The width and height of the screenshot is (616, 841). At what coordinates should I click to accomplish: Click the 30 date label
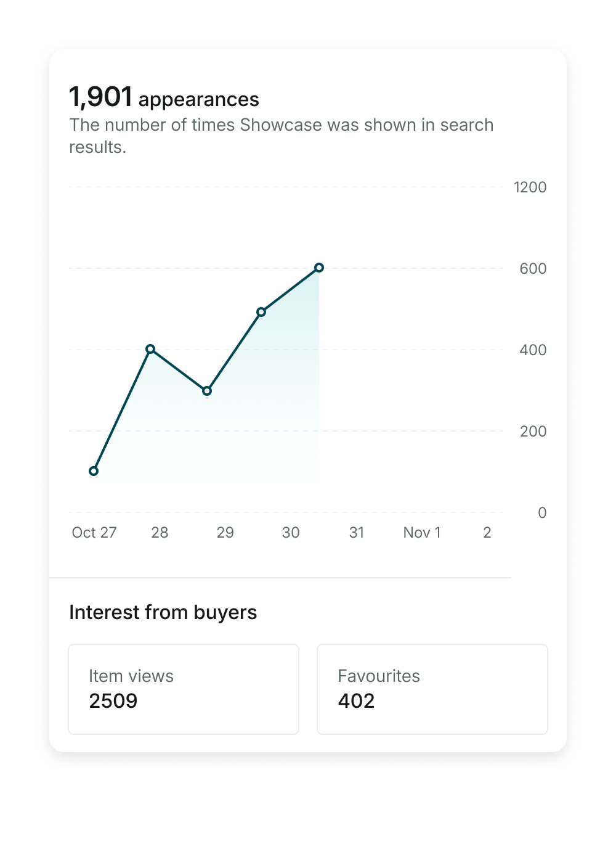[x=291, y=533]
